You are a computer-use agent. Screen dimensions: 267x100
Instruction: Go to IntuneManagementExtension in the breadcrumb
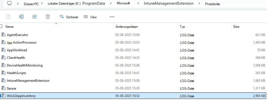pyautogui.click(x=169, y=4)
